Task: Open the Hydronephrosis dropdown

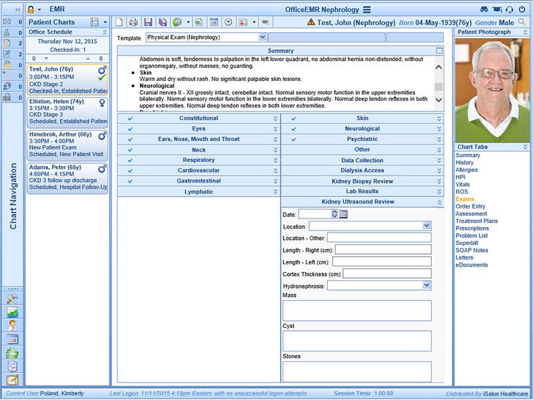Action: point(426,285)
